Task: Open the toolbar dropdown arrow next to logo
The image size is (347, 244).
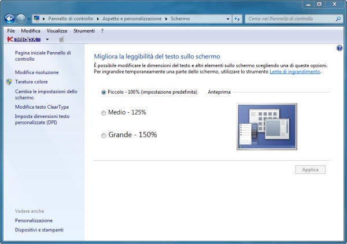Action: [47, 39]
